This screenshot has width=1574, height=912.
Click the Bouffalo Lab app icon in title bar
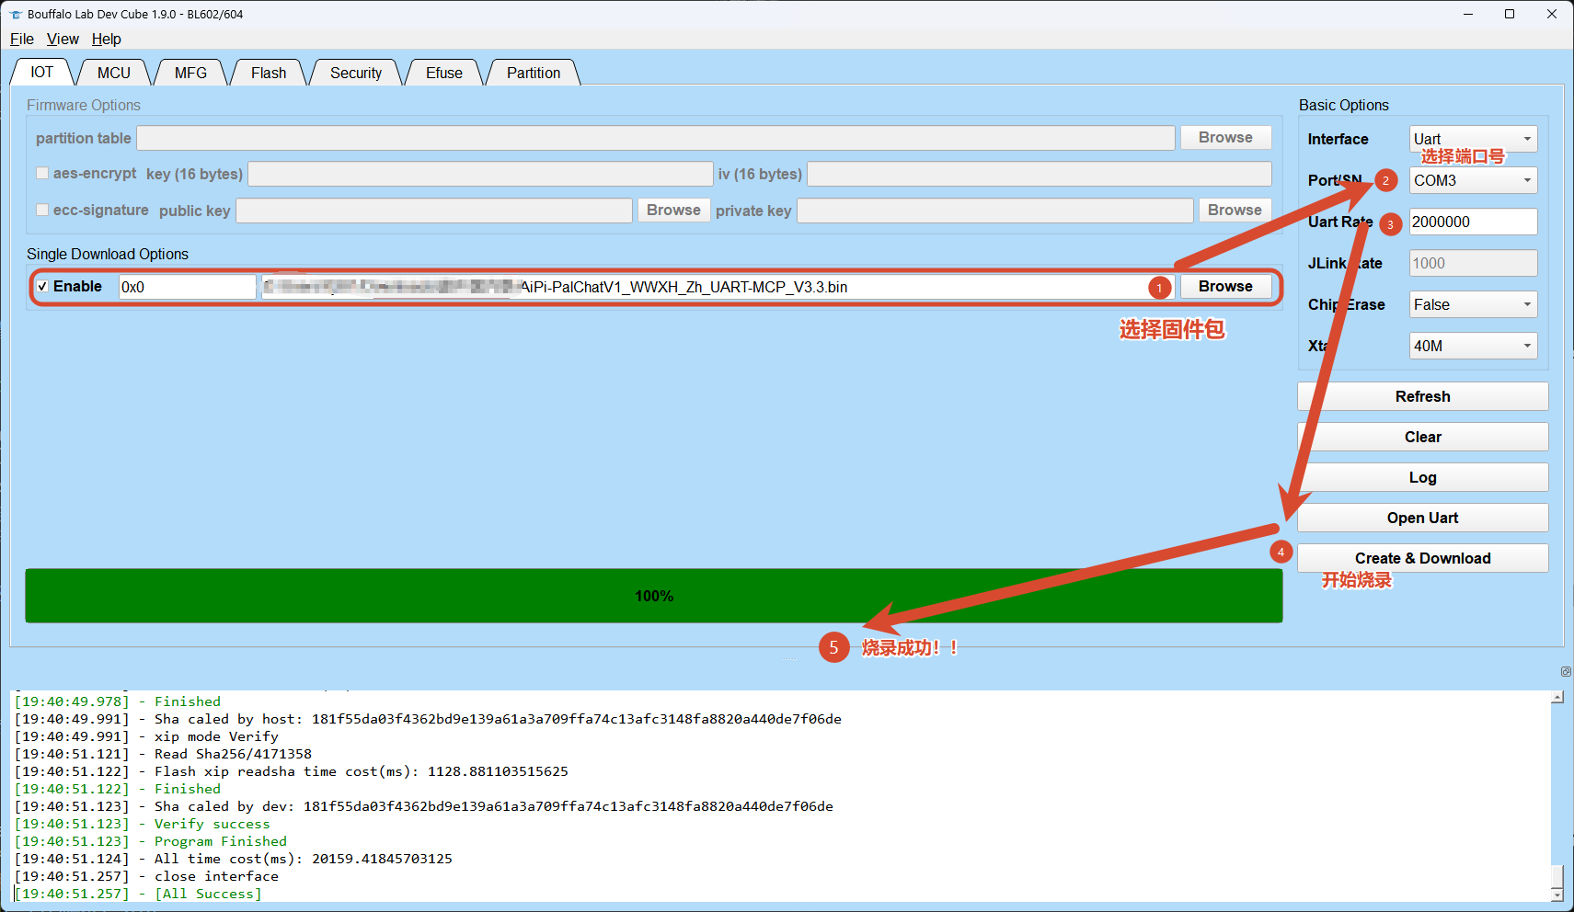tap(15, 14)
